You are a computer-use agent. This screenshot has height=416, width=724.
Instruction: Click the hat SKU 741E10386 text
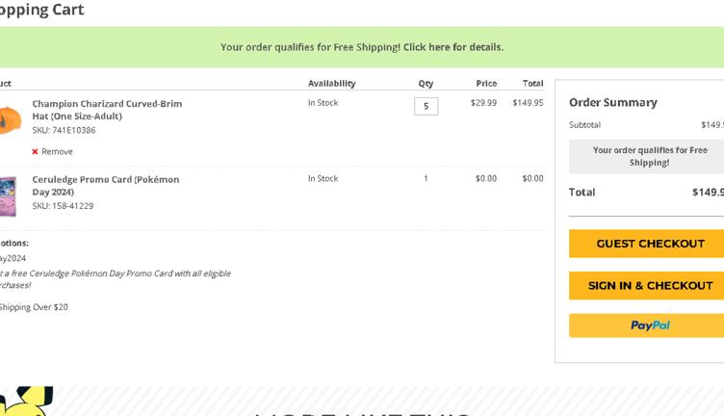tap(64, 131)
